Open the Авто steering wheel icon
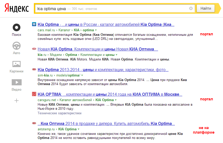This screenshot has height=143, width=223. pos(17,46)
